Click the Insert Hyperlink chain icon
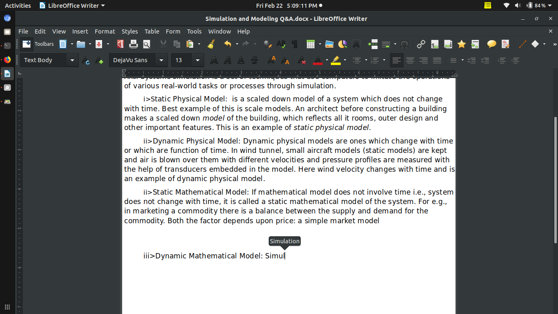Viewport: 558px width, 314px height. 421,44
